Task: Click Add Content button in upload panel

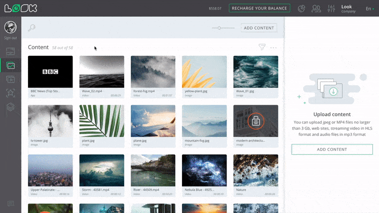Action: point(332,150)
